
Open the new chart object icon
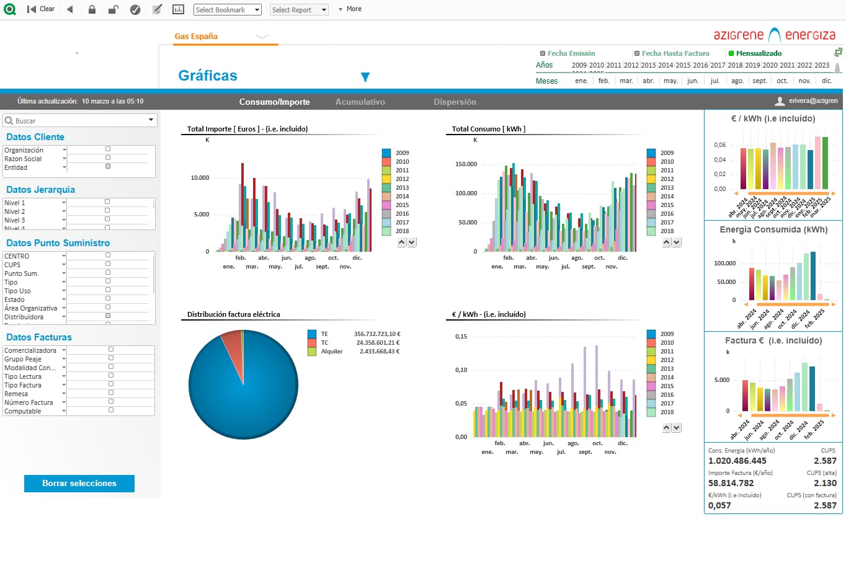click(178, 9)
